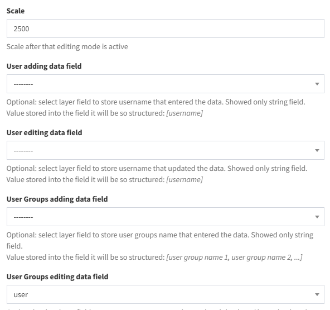The height and width of the screenshot is (310, 330).
Task: Open the dropdown currently set to user
Action: (166, 294)
